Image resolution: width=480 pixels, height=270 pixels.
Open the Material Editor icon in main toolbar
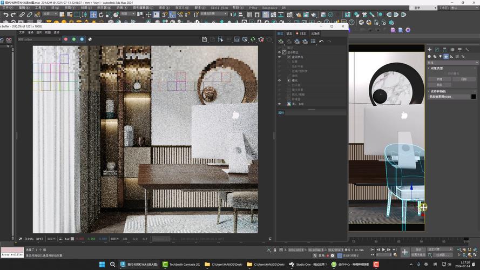(289, 15)
